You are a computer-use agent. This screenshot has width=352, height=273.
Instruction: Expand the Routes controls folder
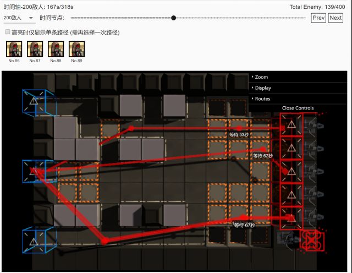click(262, 99)
